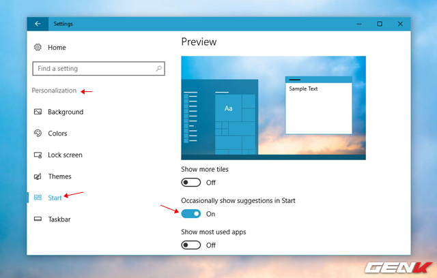
Task: Focus the Find a setting box
Action: click(98, 68)
